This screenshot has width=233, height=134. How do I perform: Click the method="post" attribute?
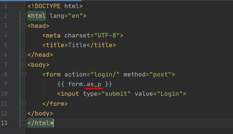[148, 75]
